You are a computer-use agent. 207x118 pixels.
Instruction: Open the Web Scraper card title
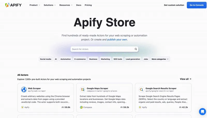[34, 88]
